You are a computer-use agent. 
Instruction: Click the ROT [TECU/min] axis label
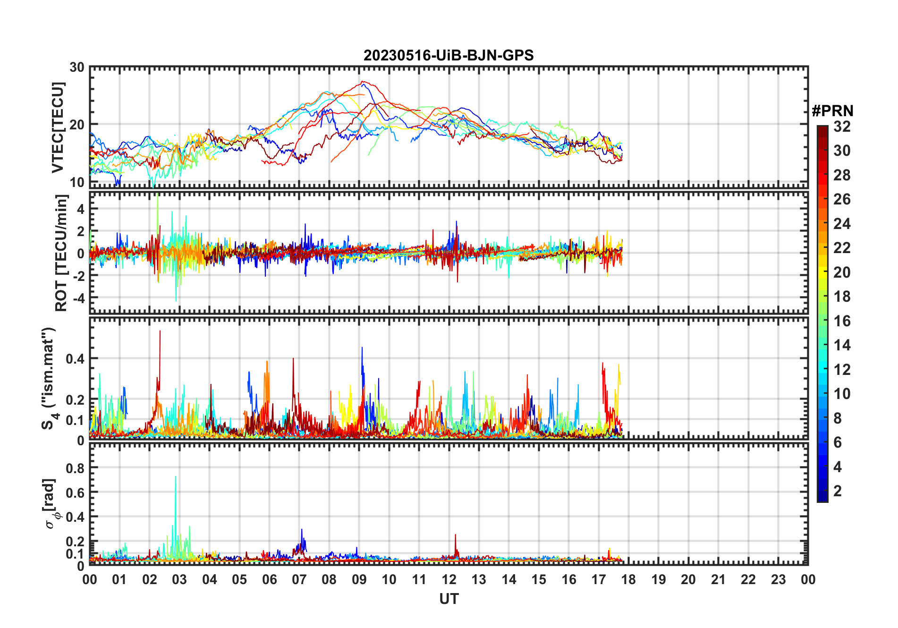point(61,253)
